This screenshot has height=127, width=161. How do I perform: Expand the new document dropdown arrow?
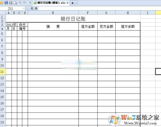[x=76, y=3]
